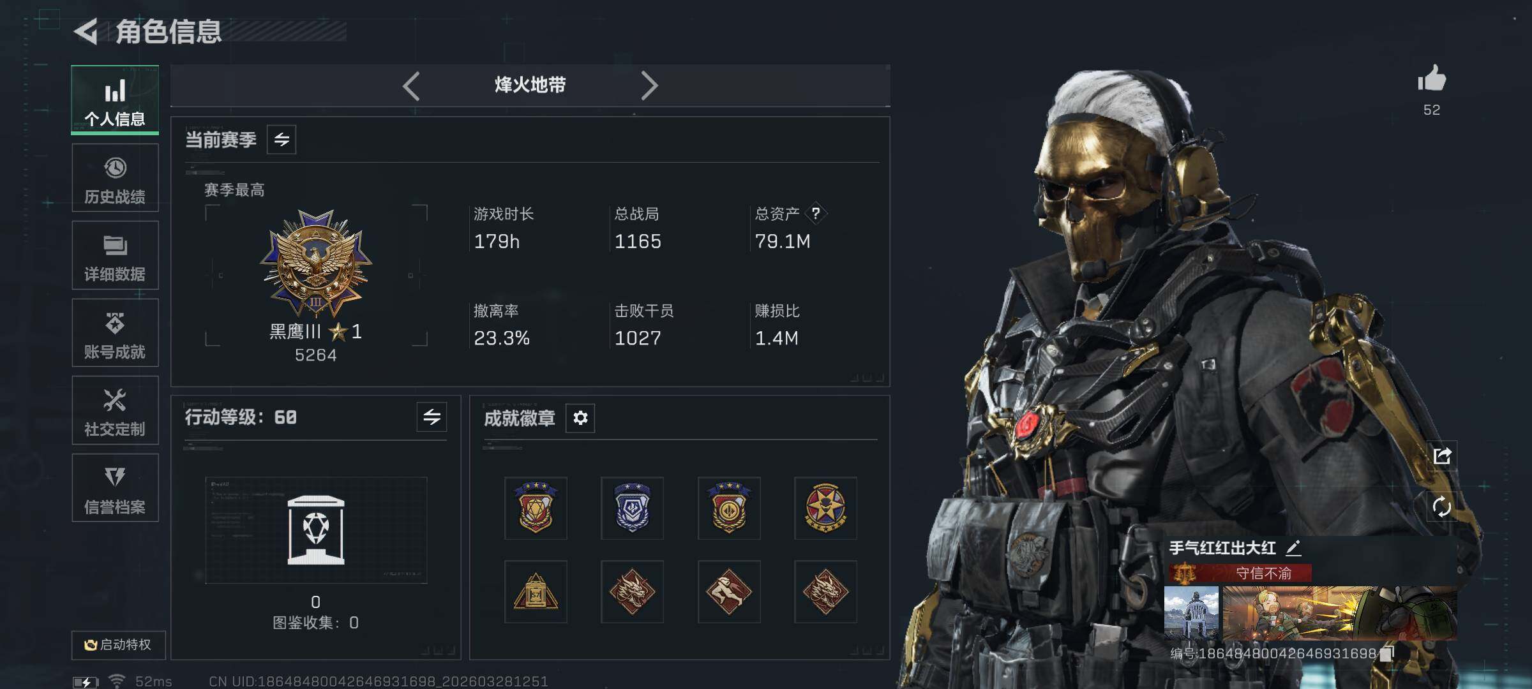Image resolution: width=1532 pixels, height=689 pixels.
Task: Go back using the arrow beside 角色信息
Action: [x=86, y=31]
